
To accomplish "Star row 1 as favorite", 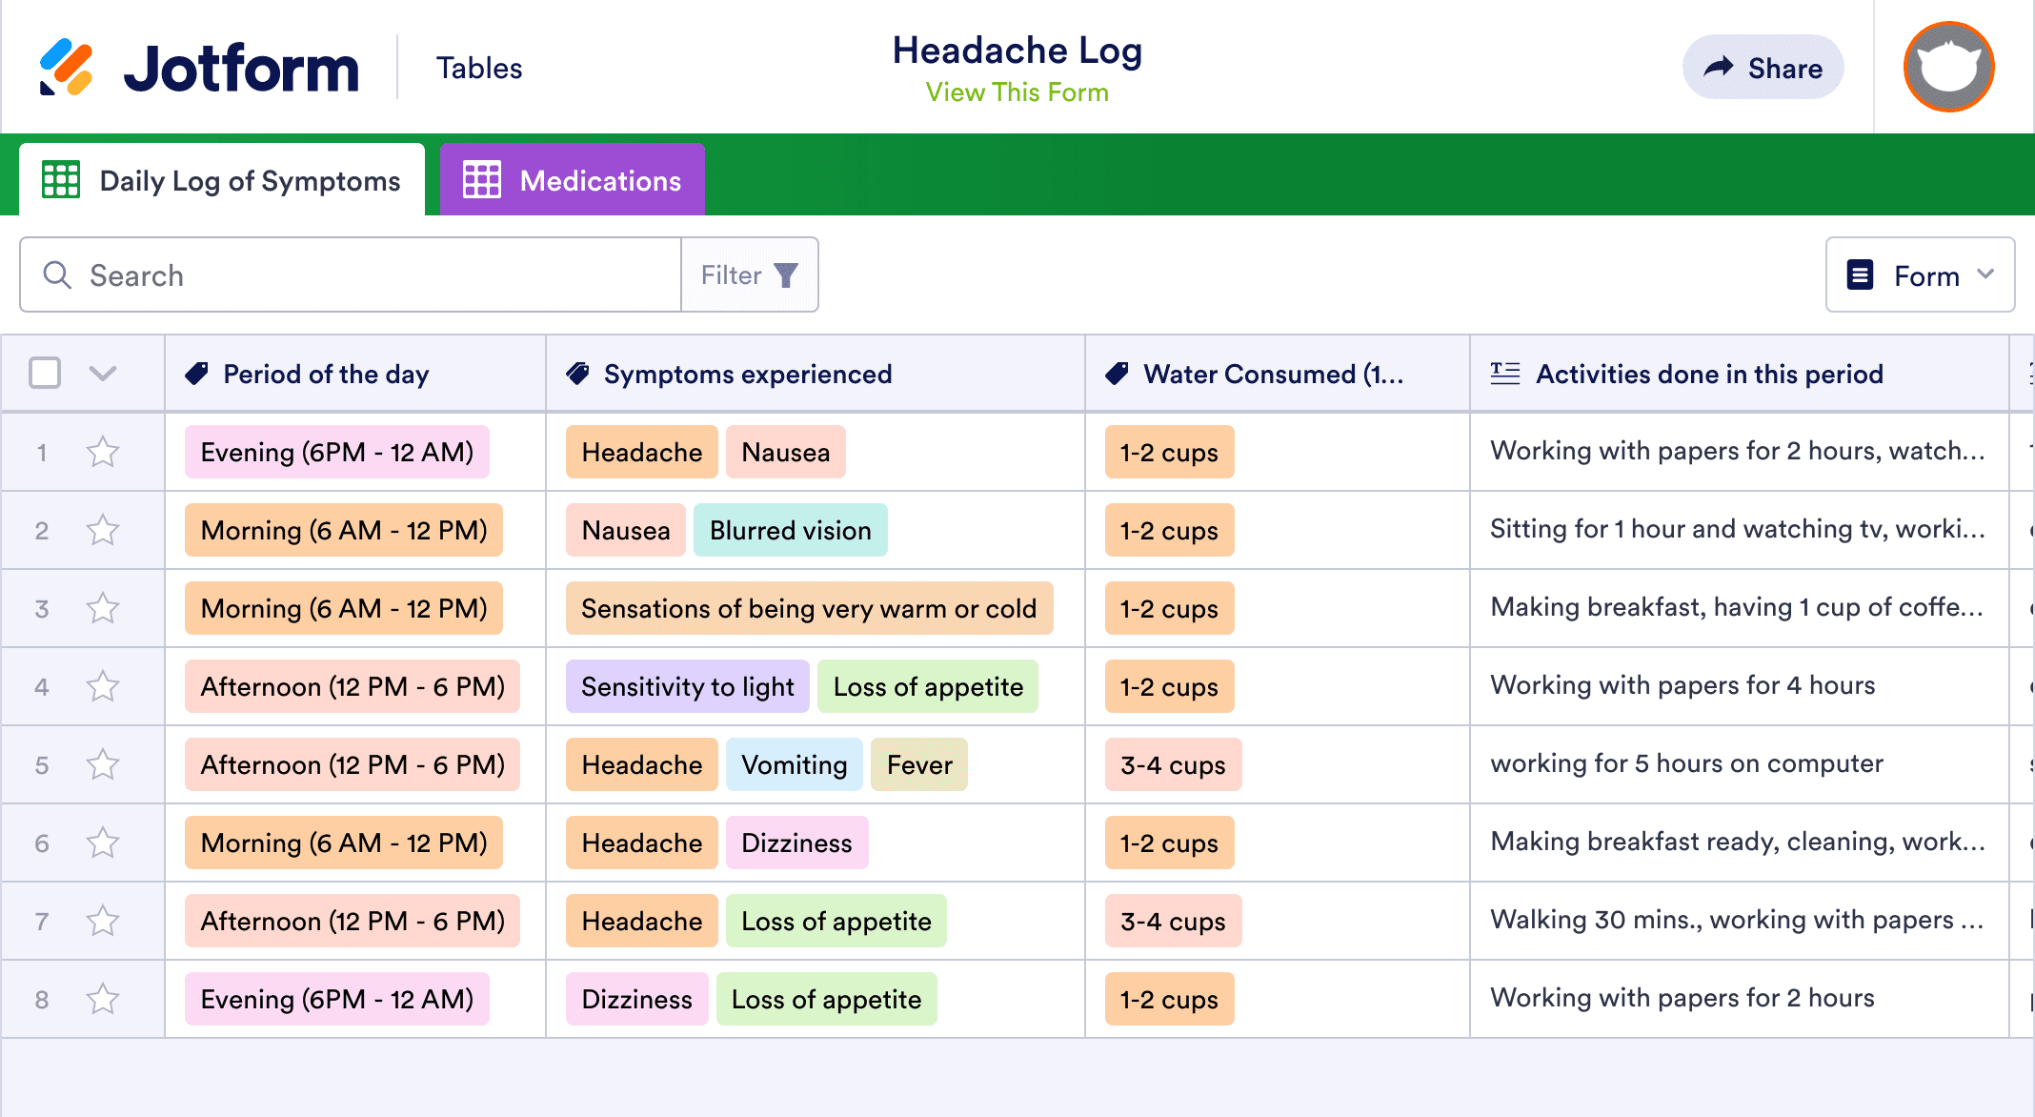I will 102,452.
